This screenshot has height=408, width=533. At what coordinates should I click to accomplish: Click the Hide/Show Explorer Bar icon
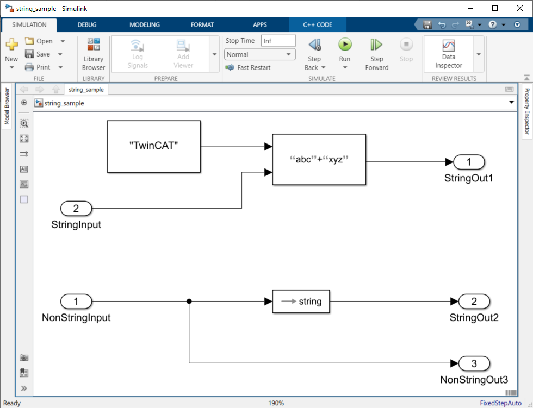pyautogui.click(x=24, y=103)
